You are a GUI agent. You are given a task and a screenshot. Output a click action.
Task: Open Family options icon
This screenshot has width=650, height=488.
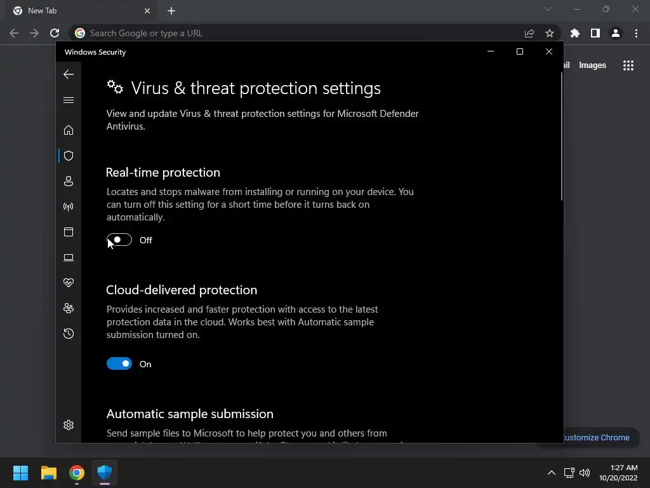(69, 308)
